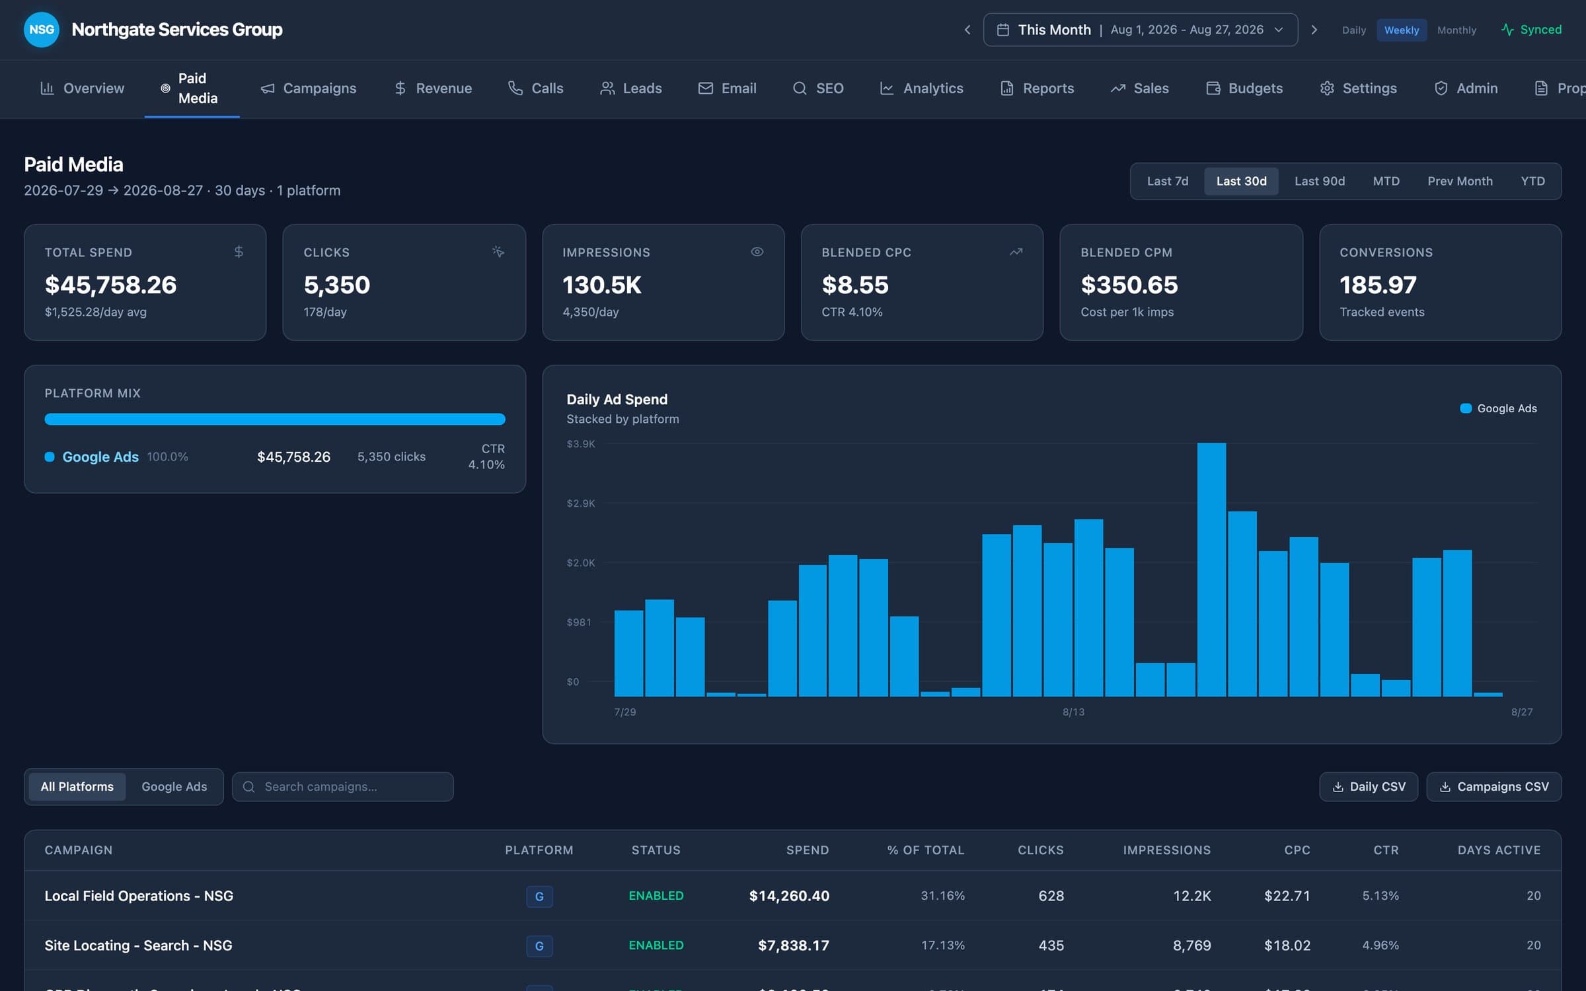Click the Overview bar chart icon
Image resolution: width=1586 pixels, height=991 pixels.
point(47,88)
